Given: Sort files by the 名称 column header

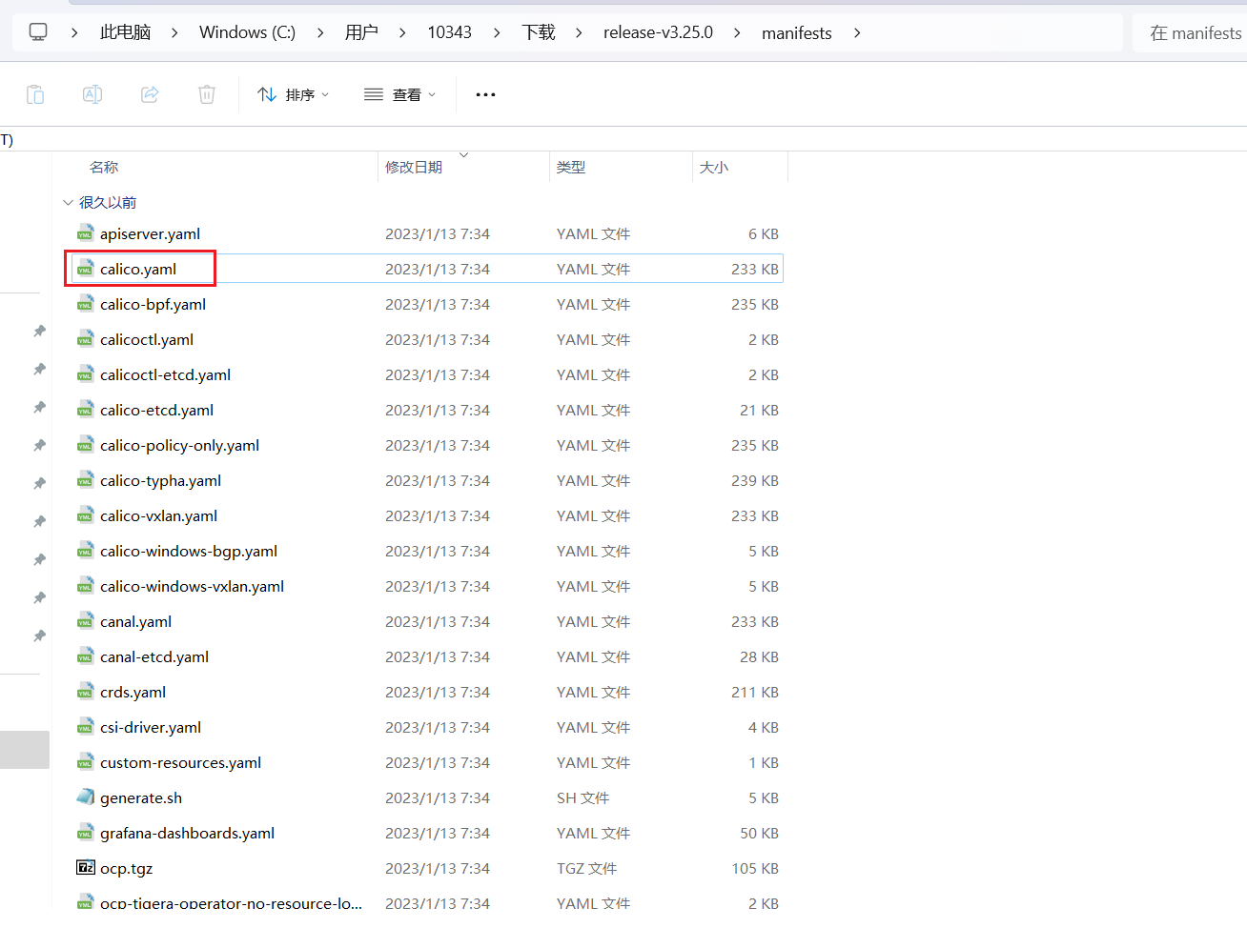Looking at the screenshot, I should 104,168.
